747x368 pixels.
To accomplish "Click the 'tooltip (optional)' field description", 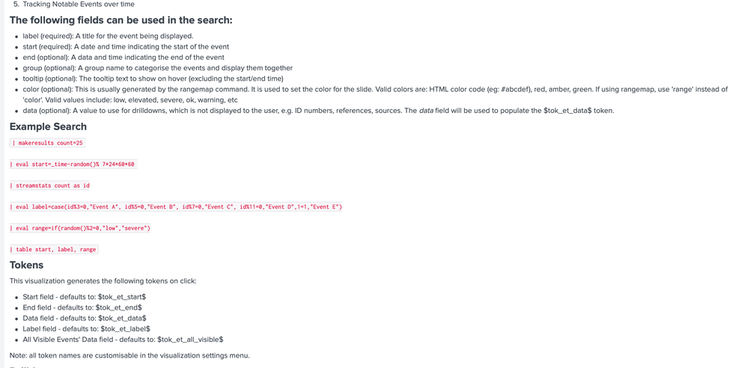I will 153,79.
